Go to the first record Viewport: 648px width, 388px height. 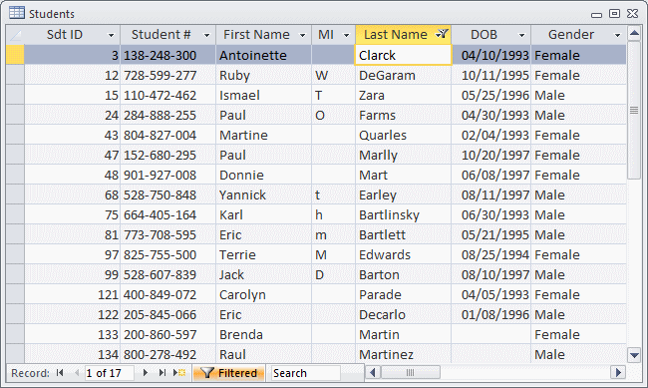click(60, 373)
